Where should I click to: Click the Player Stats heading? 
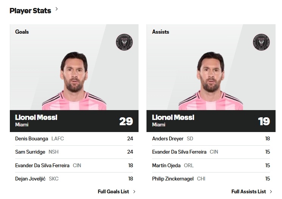coord(30,11)
